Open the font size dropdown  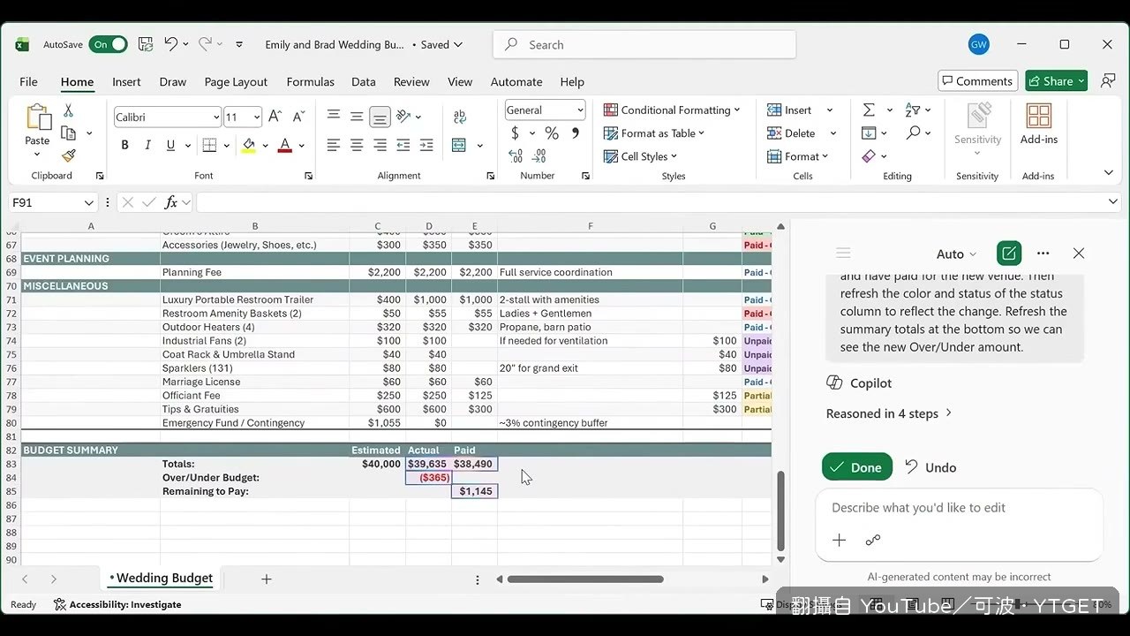[257, 117]
